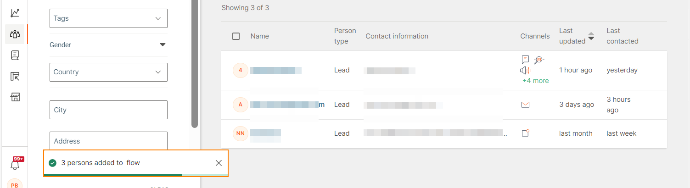Click the book-shaped icon in the sidebar

click(15, 55)
